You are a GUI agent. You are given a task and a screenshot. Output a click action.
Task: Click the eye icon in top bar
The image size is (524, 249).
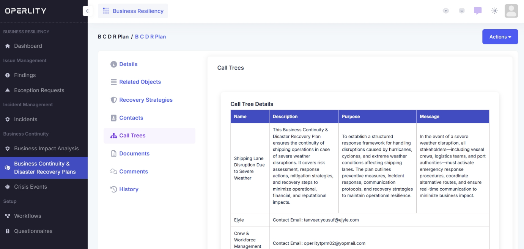pyautogui.click(x=446, y=11)
